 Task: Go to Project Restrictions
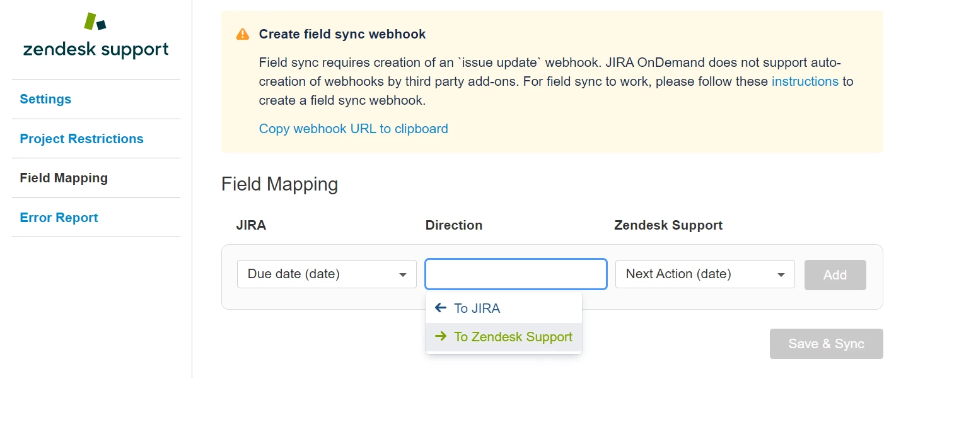point(81,139)
